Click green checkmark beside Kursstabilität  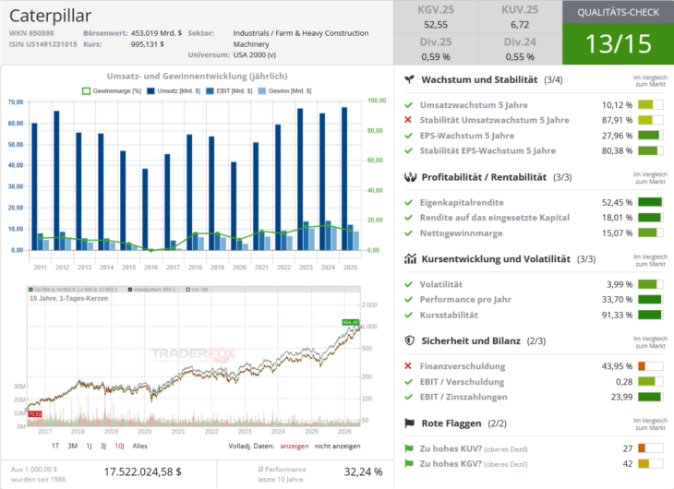point(408,315)
